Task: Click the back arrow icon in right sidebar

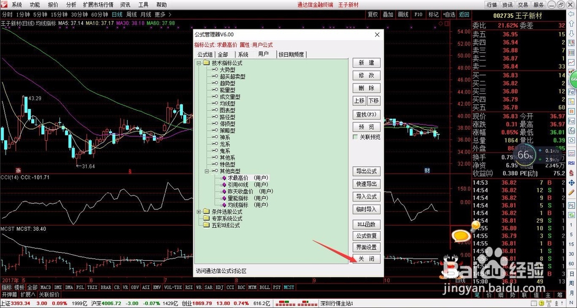Action: 571,14
